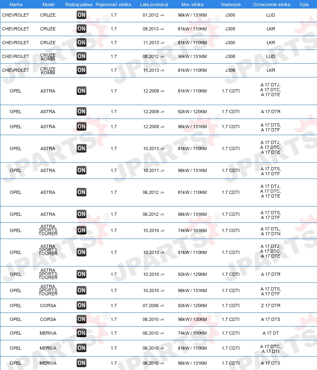Click A 17 DTS engine code in Corsa row
Screen dimensions: 317x370
coord(271,319)
